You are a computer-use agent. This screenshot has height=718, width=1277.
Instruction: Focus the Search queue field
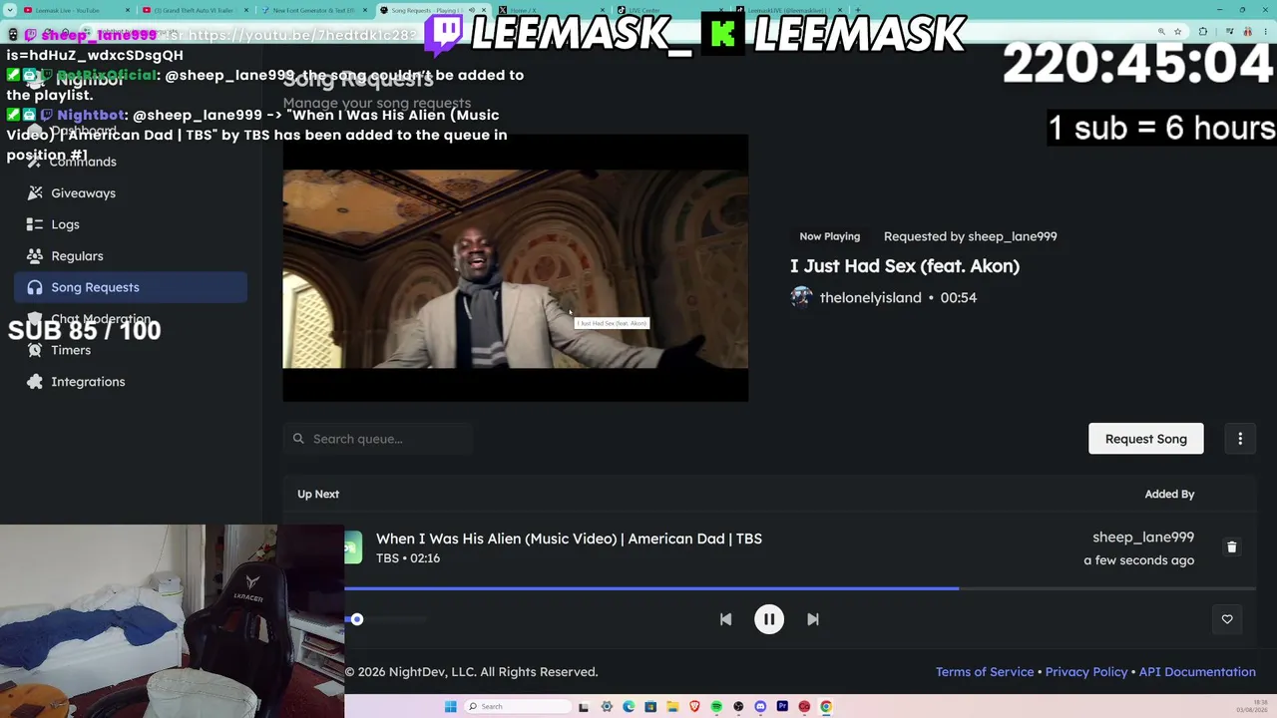pos(378,439)
